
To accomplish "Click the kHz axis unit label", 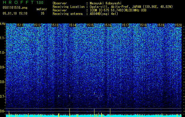I will (x=3, y=24).
